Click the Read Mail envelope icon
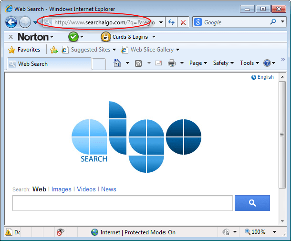 158,63
